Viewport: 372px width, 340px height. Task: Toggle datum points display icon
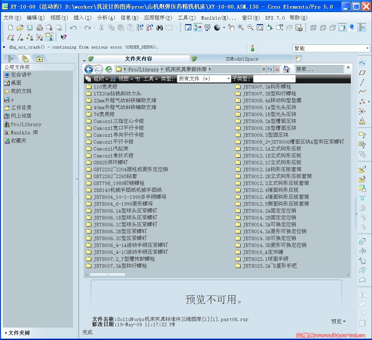(30, 37)
